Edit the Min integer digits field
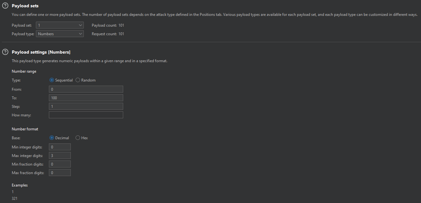 pyautogui.click(x=60, y=147)
